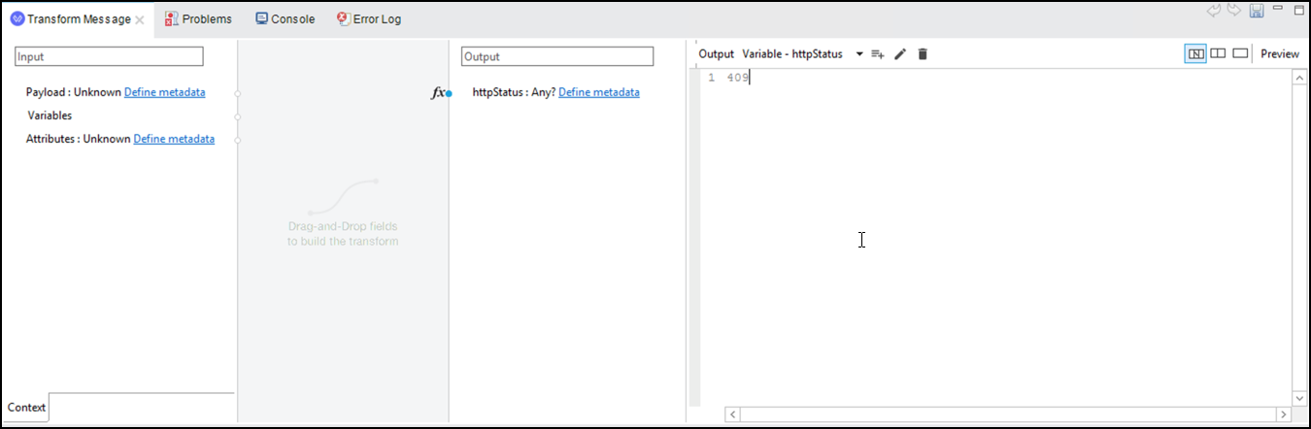Switch to source-only view layout

[1240, 53]
